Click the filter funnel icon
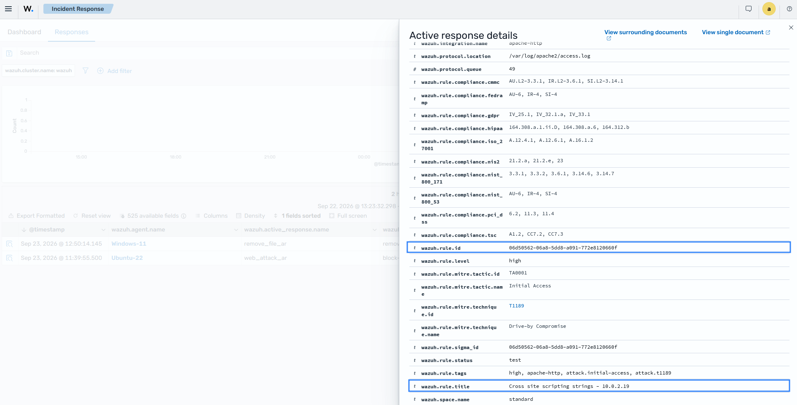Viewport: 797px width, 405px height. 86,70
